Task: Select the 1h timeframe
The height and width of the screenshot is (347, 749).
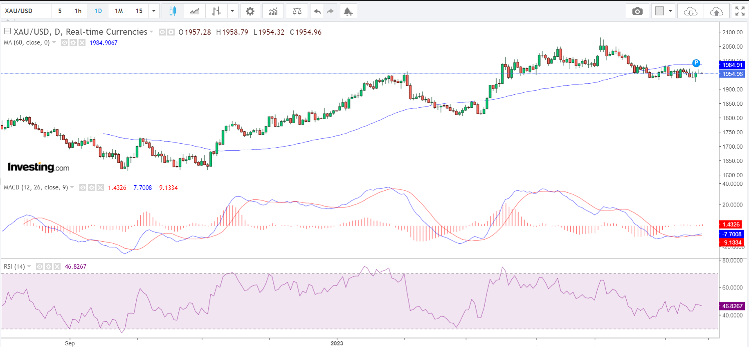Action: (78, 11)
